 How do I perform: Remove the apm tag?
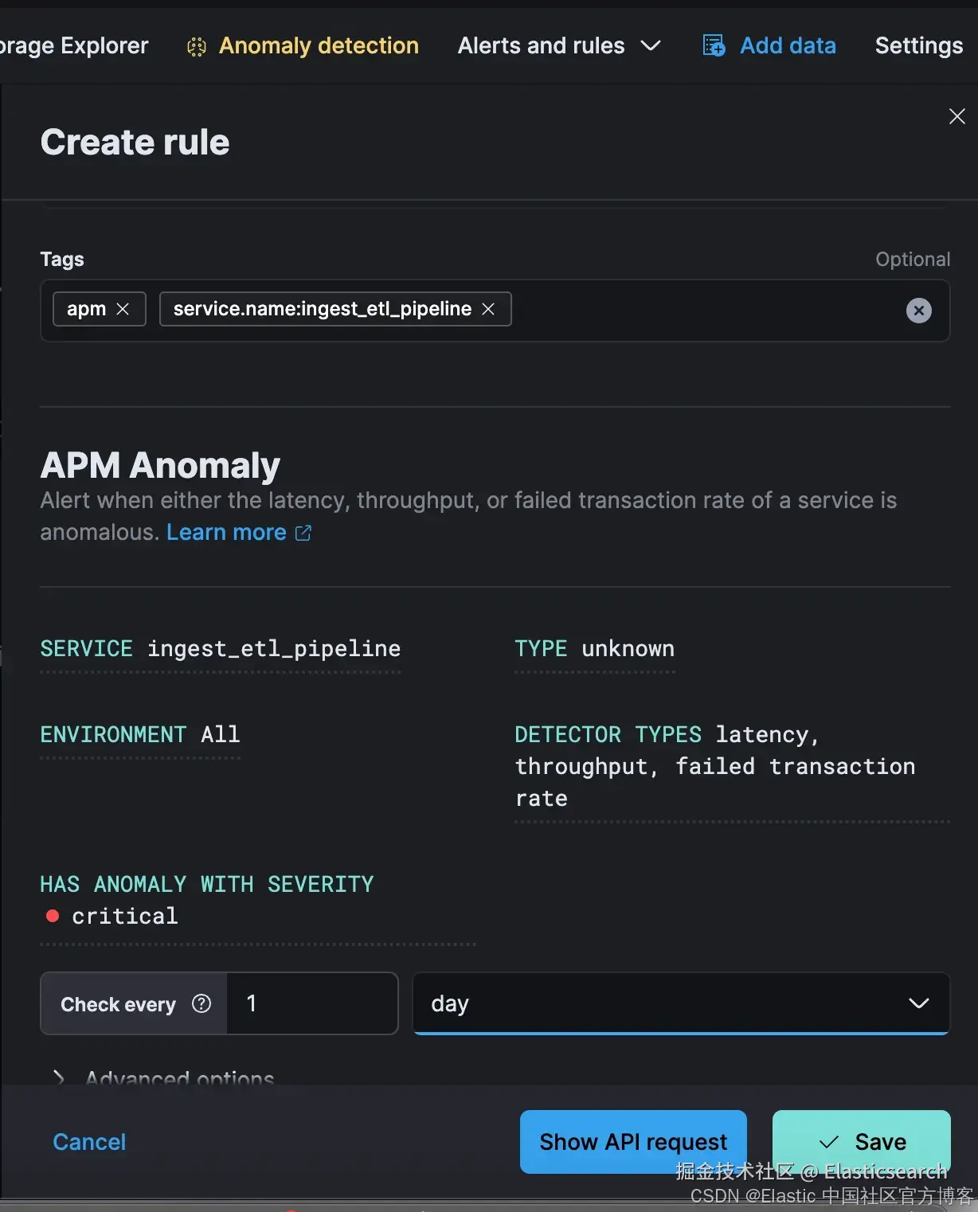123,309
